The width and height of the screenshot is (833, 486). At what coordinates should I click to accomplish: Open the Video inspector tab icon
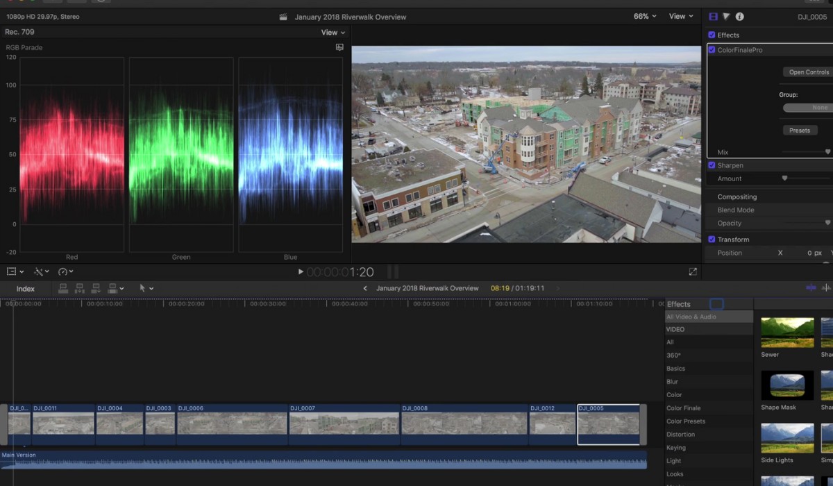[713, 17]
